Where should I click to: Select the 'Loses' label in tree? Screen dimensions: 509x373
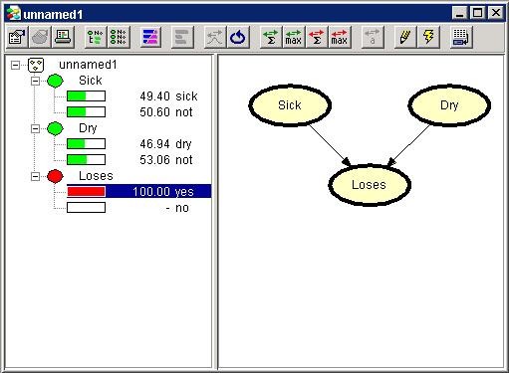coord(96,176)
